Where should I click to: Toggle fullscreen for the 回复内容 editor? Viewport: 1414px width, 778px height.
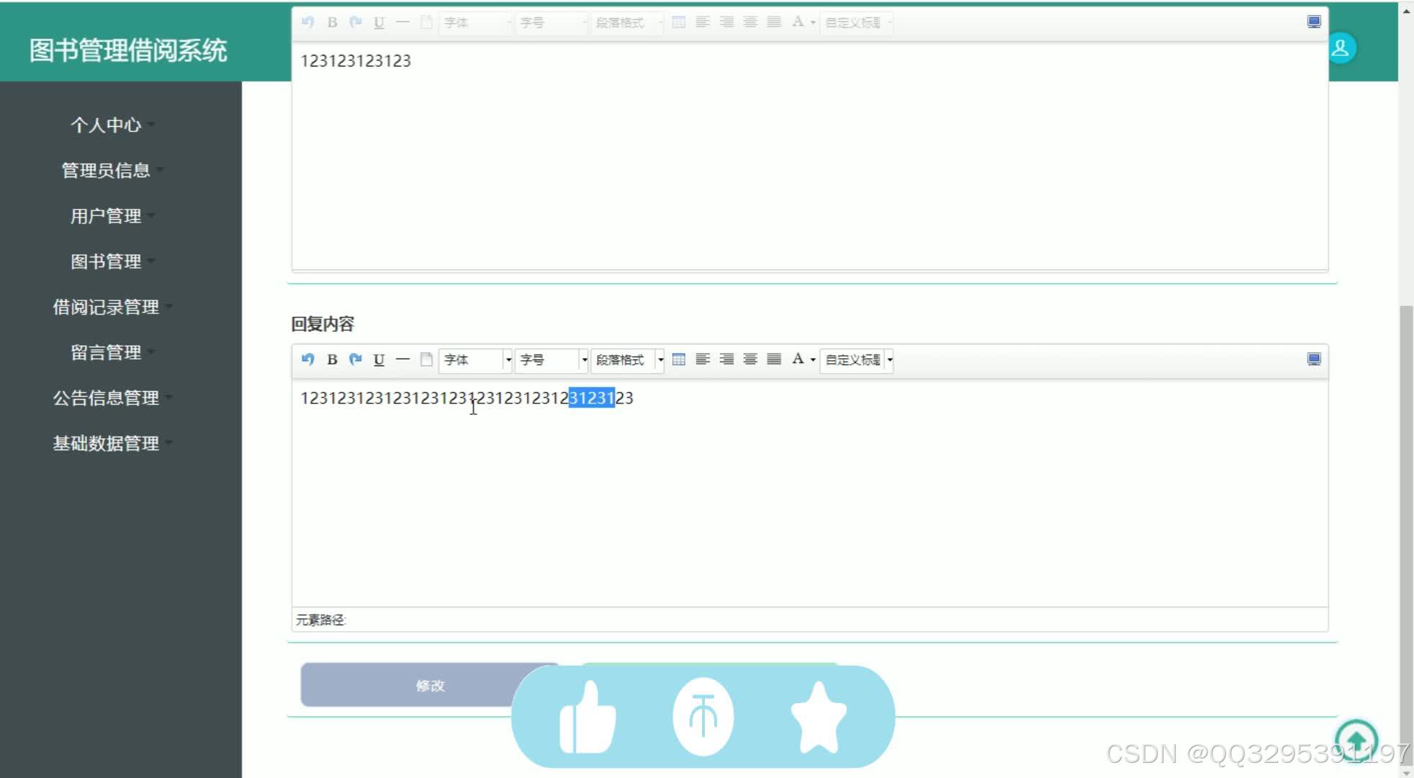(1314, 359)
